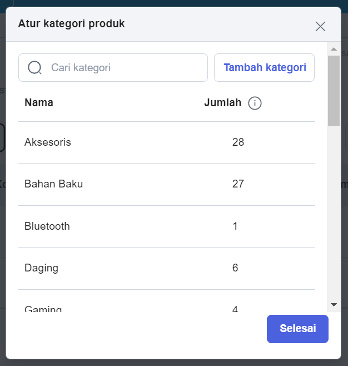Focus the Cari kategori search field
This screenshot has height=366, width=348.
coord(113,68)
